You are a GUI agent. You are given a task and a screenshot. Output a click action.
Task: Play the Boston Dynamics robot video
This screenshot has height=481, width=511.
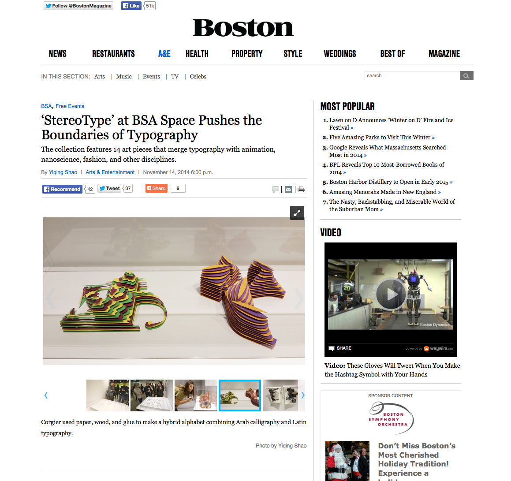[391, 294]
